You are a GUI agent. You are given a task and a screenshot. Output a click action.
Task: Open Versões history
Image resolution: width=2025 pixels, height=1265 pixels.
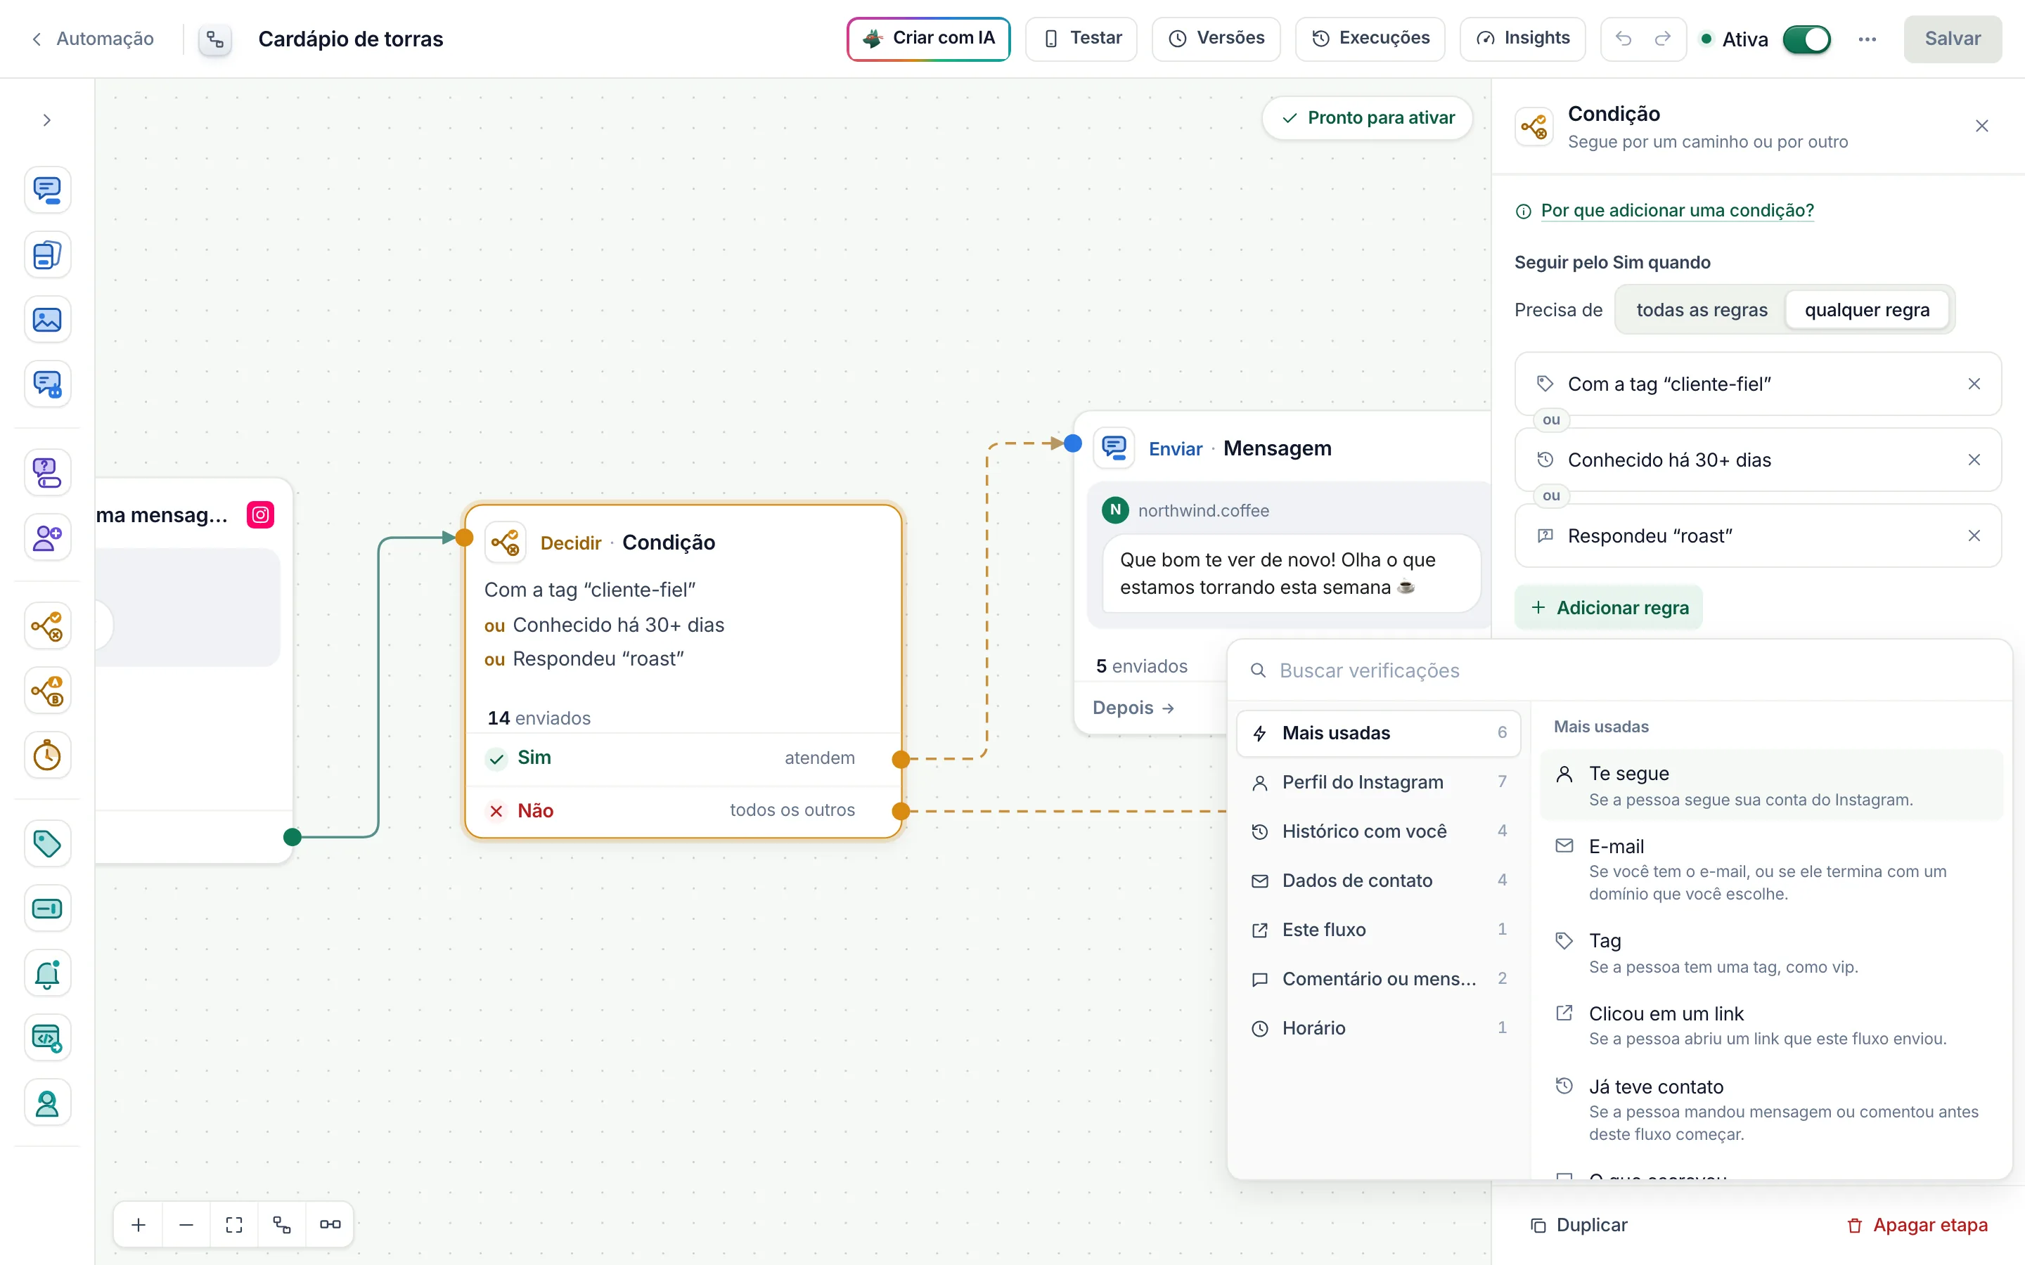click(1216, 39)
